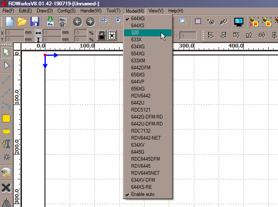Screen dimensions: 278x207
Task: Click the Undo left-arrow icon
Action: (77, 22)
